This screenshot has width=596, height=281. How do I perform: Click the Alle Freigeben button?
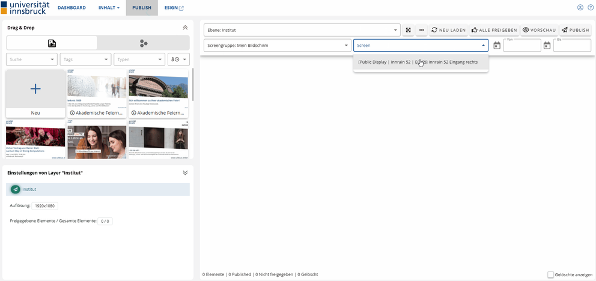pos(494,30)
